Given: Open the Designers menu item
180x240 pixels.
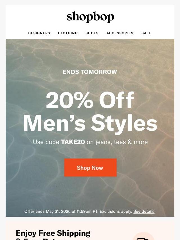Looking at the screenshot, I should coord(39,33).
